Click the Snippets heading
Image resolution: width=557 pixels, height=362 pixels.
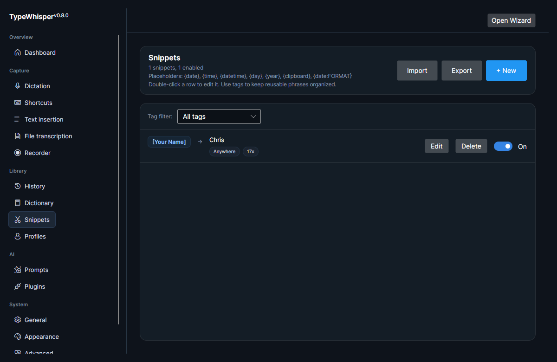pos(164,58)
